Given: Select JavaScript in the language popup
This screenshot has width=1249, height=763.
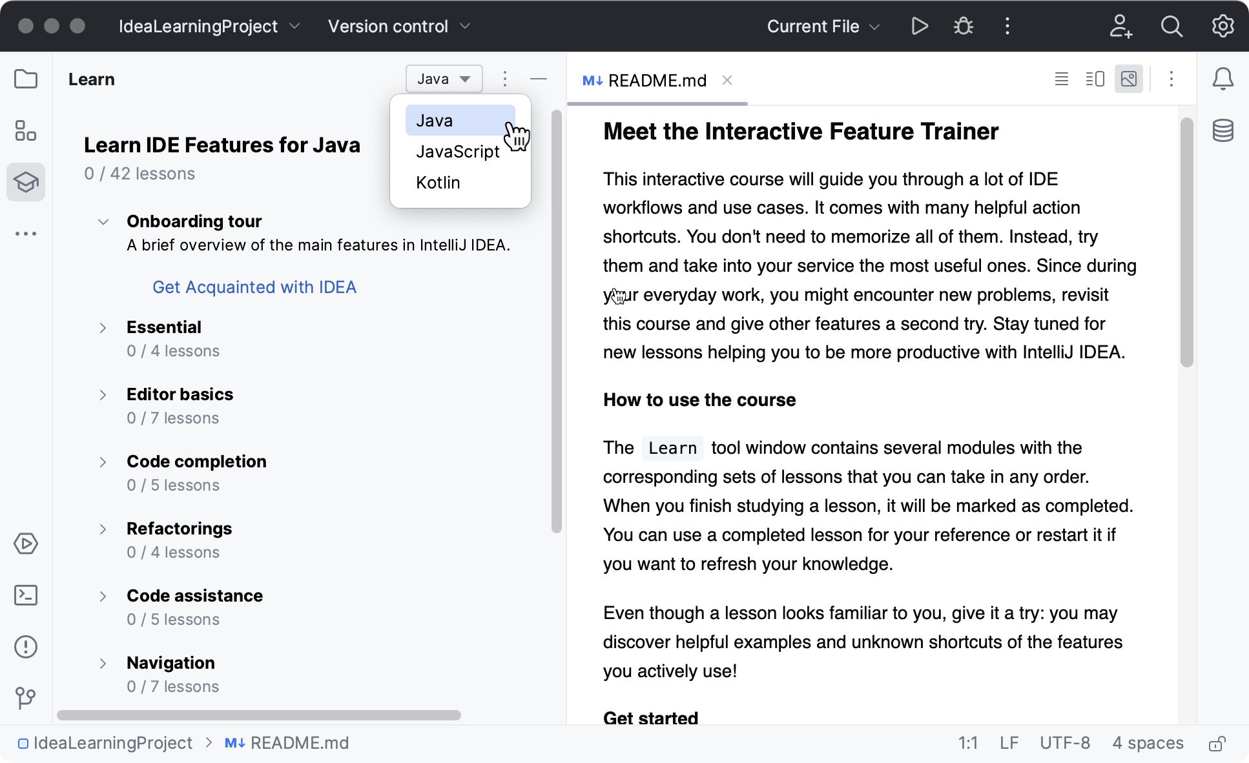Looking at the screenshot, I should tap(460, 152).
